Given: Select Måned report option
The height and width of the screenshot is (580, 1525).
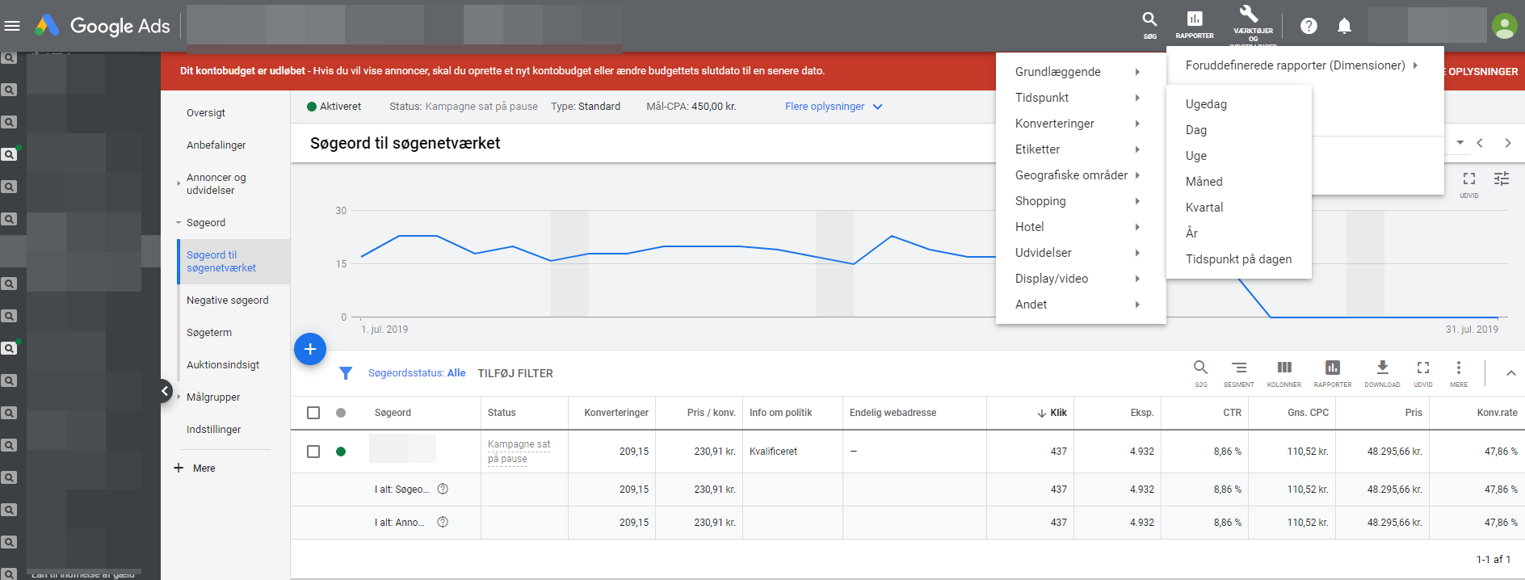Looking at the screenshot, I should 1239,182.
